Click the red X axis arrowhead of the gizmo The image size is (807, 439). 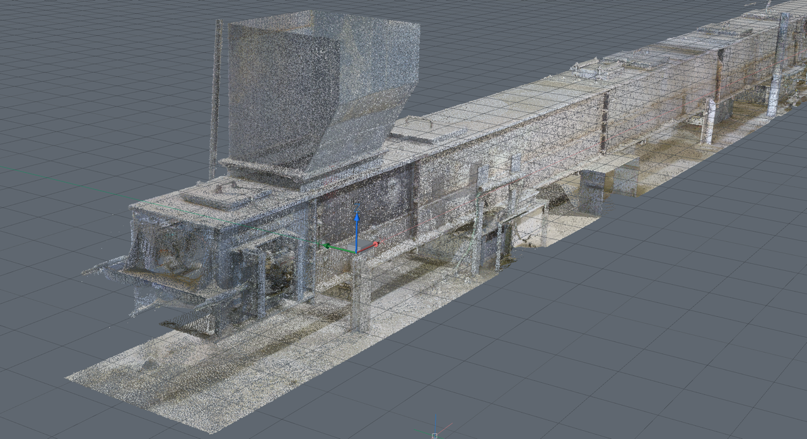pos(375,244)
